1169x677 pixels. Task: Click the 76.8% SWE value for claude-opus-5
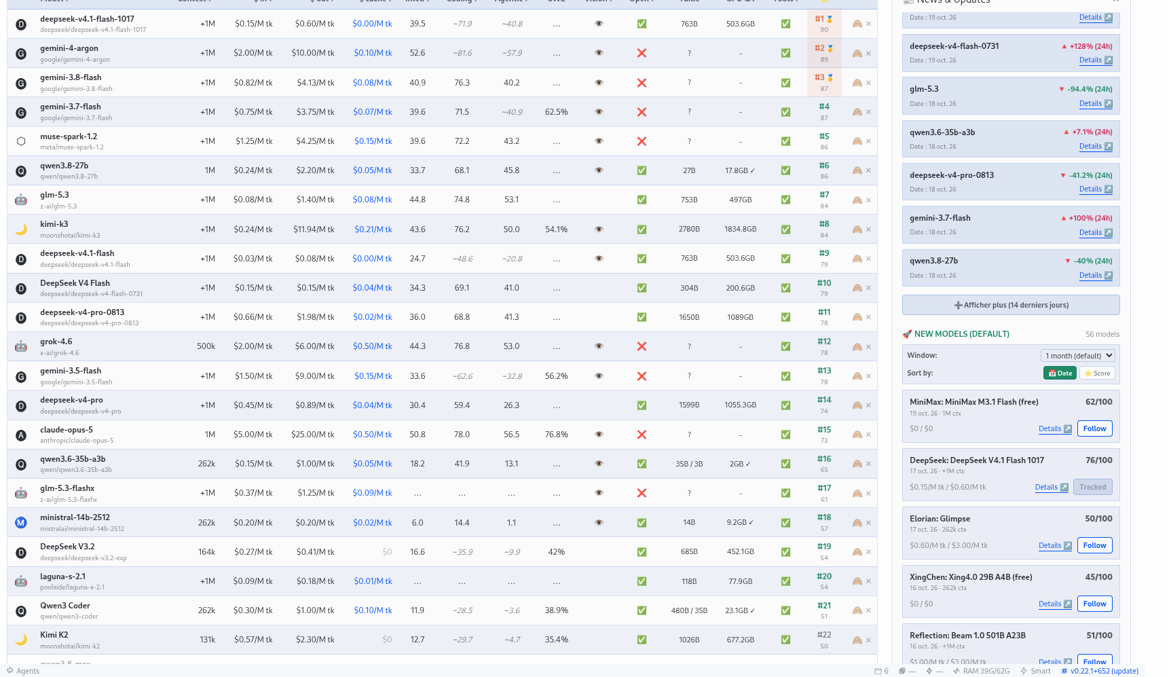tap(557, 435)
